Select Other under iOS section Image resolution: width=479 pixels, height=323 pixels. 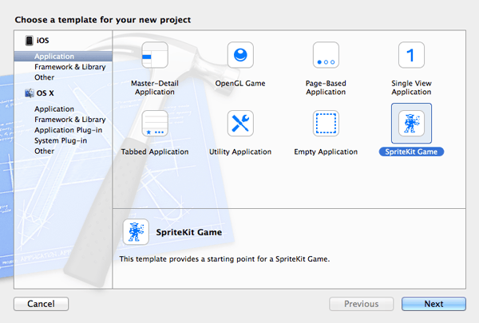coord(45,77)
